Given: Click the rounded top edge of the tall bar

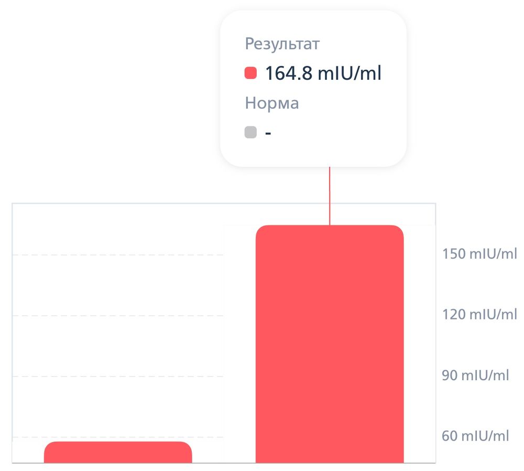Looking at the screenshot, I should (329, 227).
